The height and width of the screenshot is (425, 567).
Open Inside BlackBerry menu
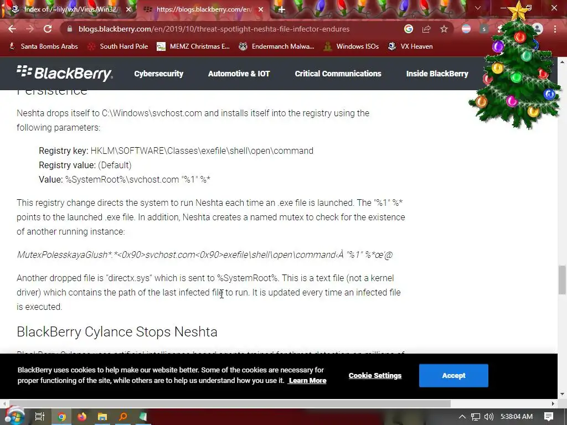[x=437, y=74]
